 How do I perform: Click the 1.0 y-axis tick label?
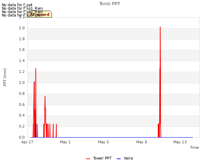pyautogui.click(x=22, y=82)
